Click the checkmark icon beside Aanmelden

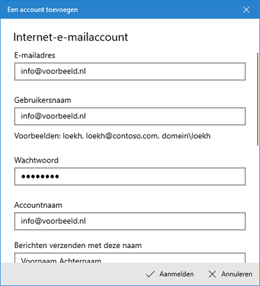pos(150,274)
